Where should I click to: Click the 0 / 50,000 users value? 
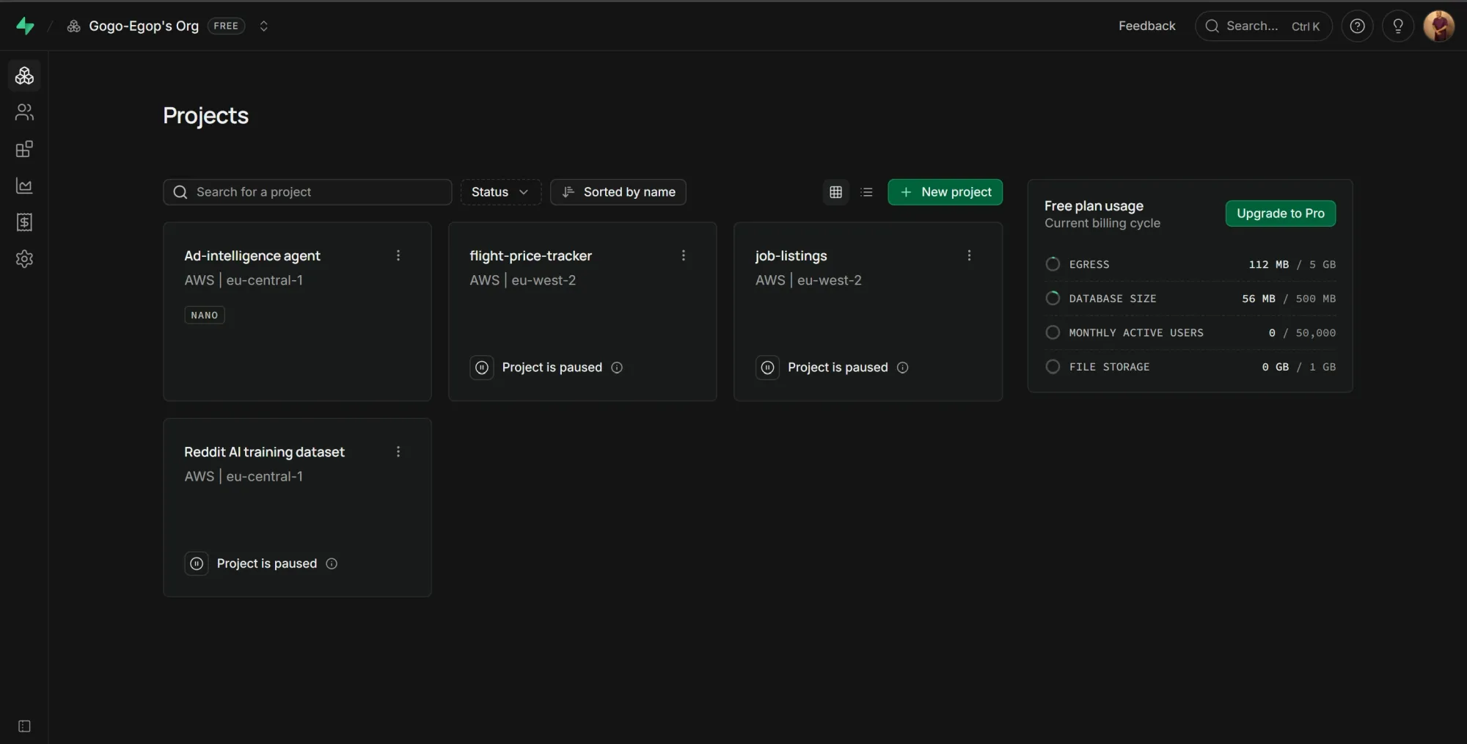(x=1302, y=333)
